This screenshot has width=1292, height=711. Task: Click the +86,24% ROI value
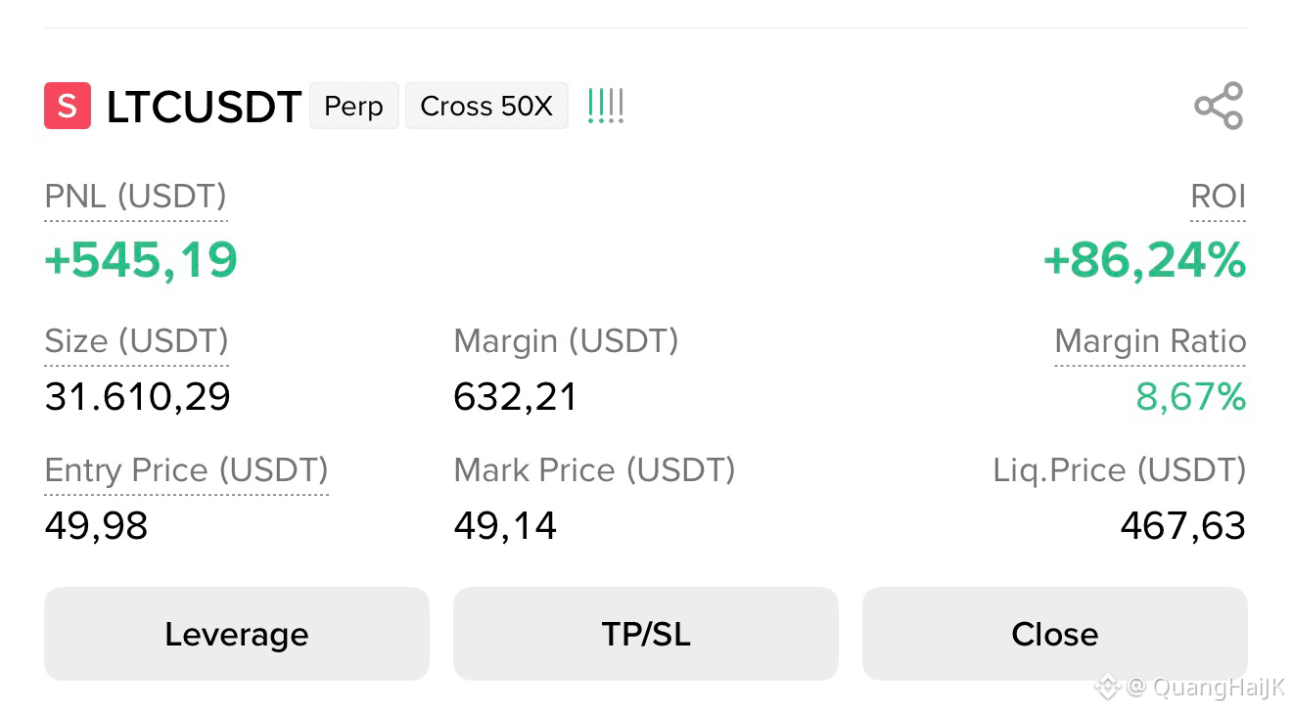click(1144, 260)
